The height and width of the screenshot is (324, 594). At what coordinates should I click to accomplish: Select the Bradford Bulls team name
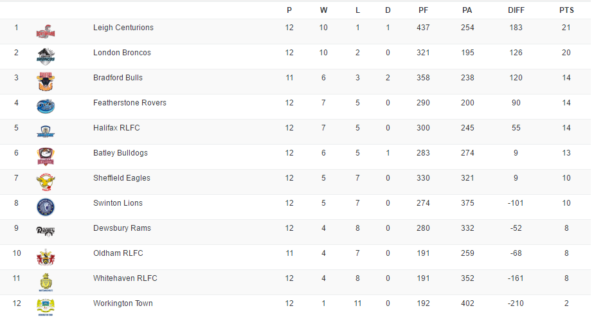(x=118, y=78)
